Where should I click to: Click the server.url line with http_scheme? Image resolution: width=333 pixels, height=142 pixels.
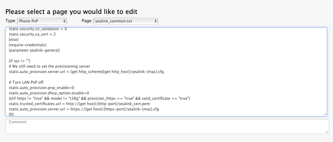coord(86,72)
